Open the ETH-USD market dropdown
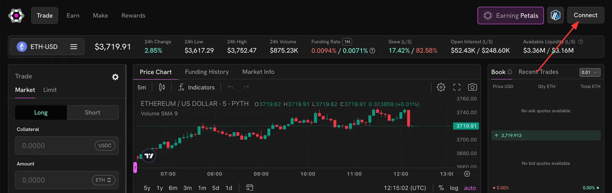612x193 pixels. coord(47,47)
